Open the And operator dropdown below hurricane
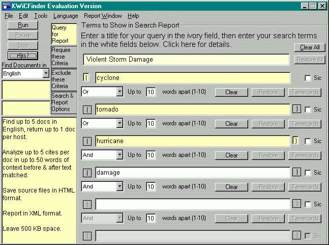This screenshot has height=245, width=329. pos(119,155)
